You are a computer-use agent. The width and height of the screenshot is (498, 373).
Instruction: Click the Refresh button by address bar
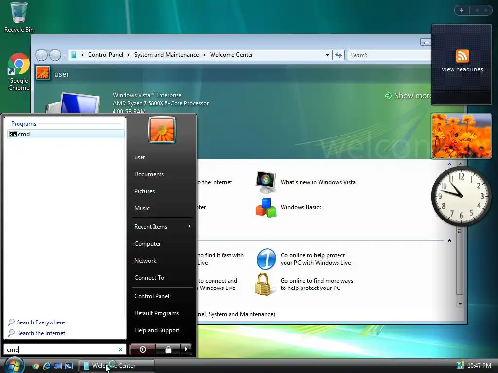point(338,55)
